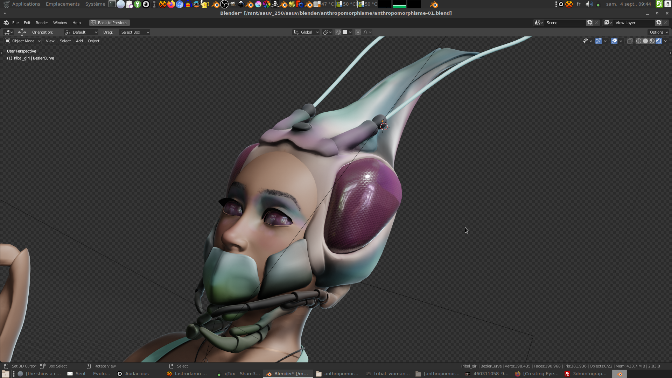Toggle proportional editing
672x378 pixels.
358,32
